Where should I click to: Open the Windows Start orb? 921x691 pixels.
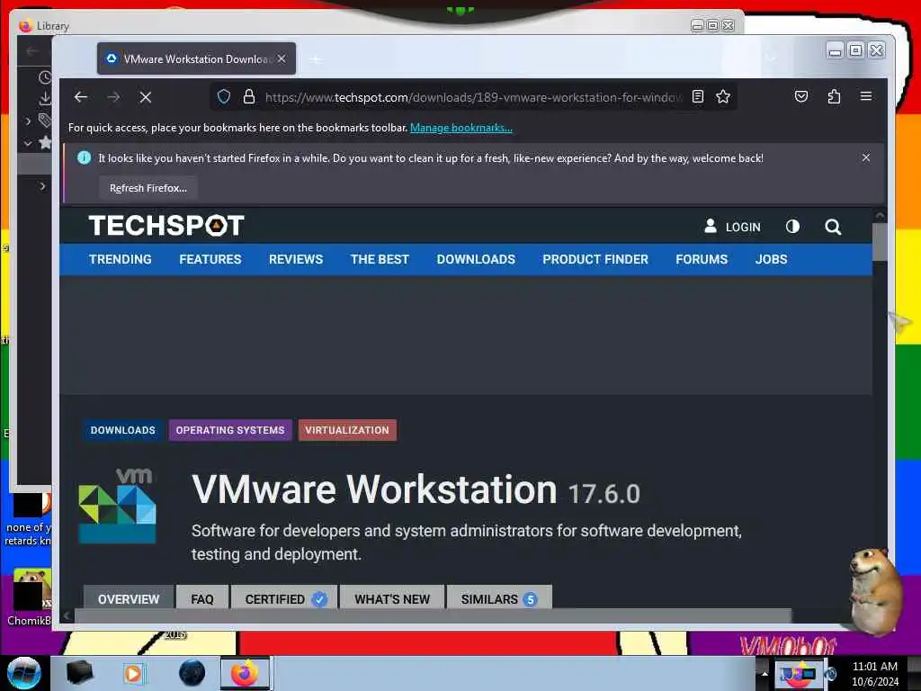(x=24, y=673)
